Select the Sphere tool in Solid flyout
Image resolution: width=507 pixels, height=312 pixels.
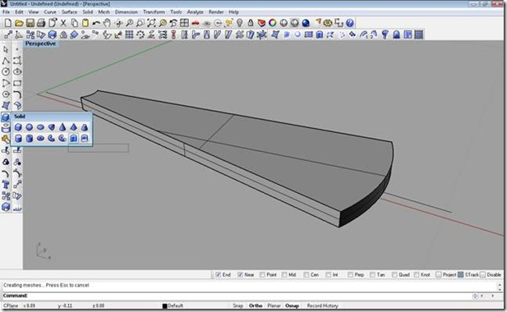click(29, 127)
